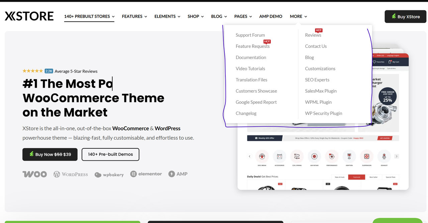
Task: Open the AMP Demo nav item
Action: click(x=271, y=16)
